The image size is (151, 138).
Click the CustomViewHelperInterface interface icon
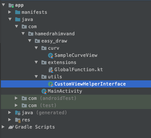tap(51, 84)
